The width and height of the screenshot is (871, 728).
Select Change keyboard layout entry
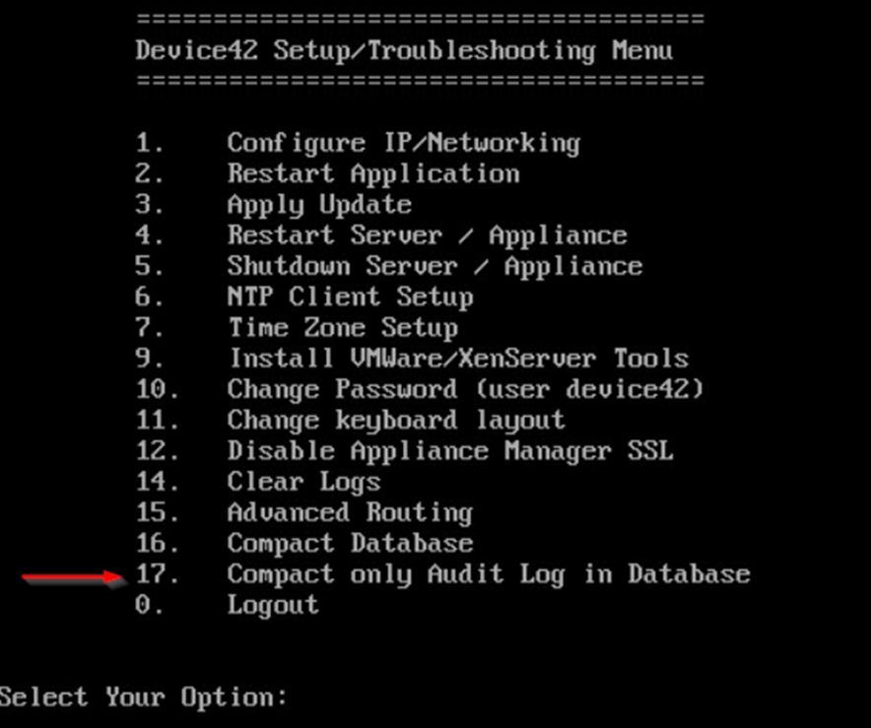[350, 420]
